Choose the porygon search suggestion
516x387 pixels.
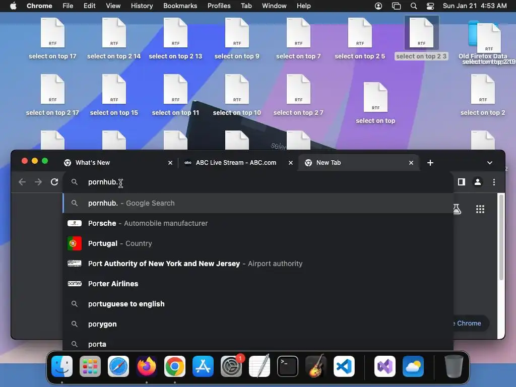click(259, 324)
